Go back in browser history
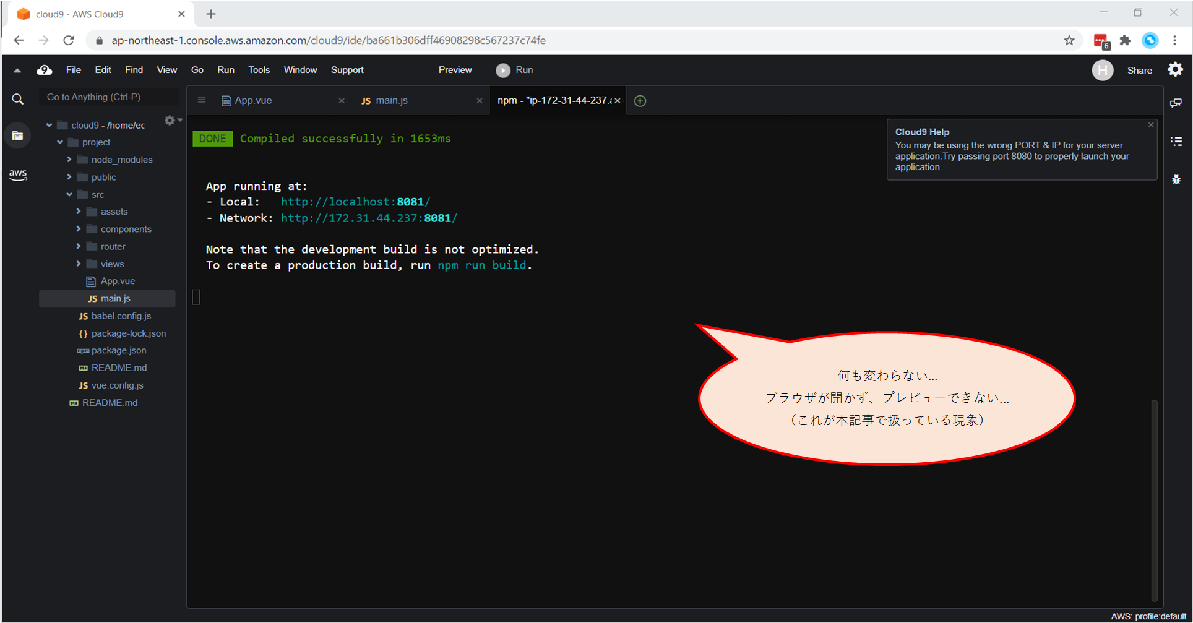The image size is (1193, 623). coord(19,40)
